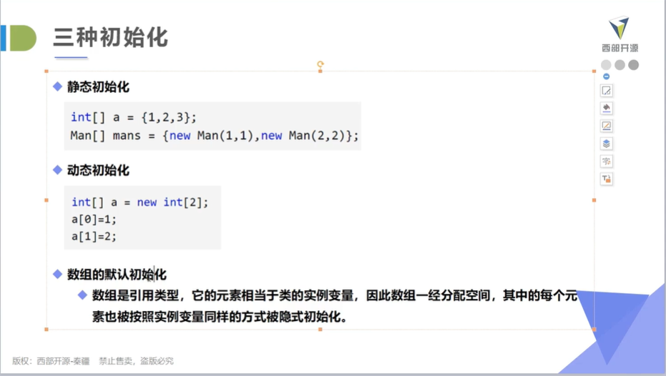Click the heading 数组的默认初始化
Image resolution: width=666 pixels, height=376 pixels.
pos(117,274)
